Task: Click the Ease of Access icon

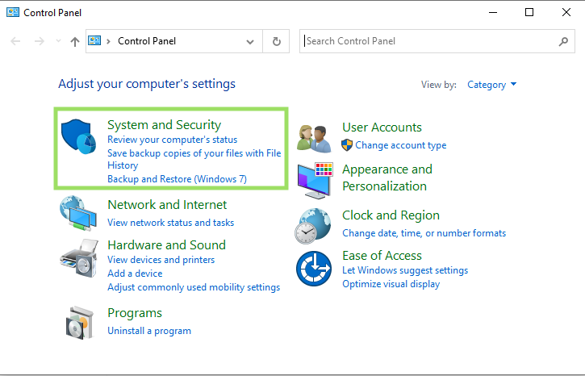Action: (x=314, y=269)
